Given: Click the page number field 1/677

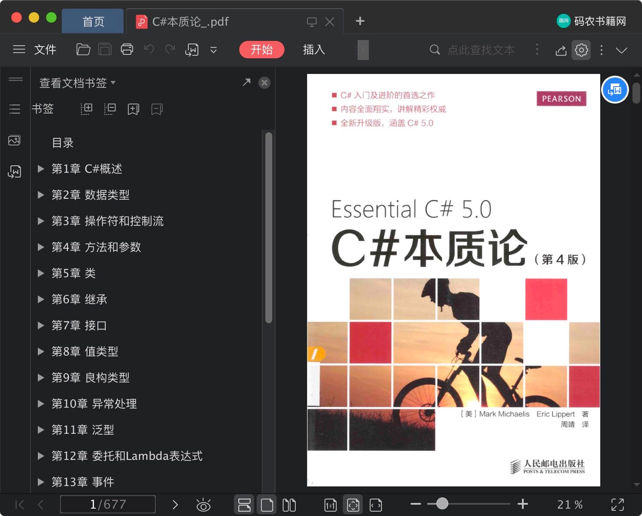Looking at the screenshot, I should (108, 505).
